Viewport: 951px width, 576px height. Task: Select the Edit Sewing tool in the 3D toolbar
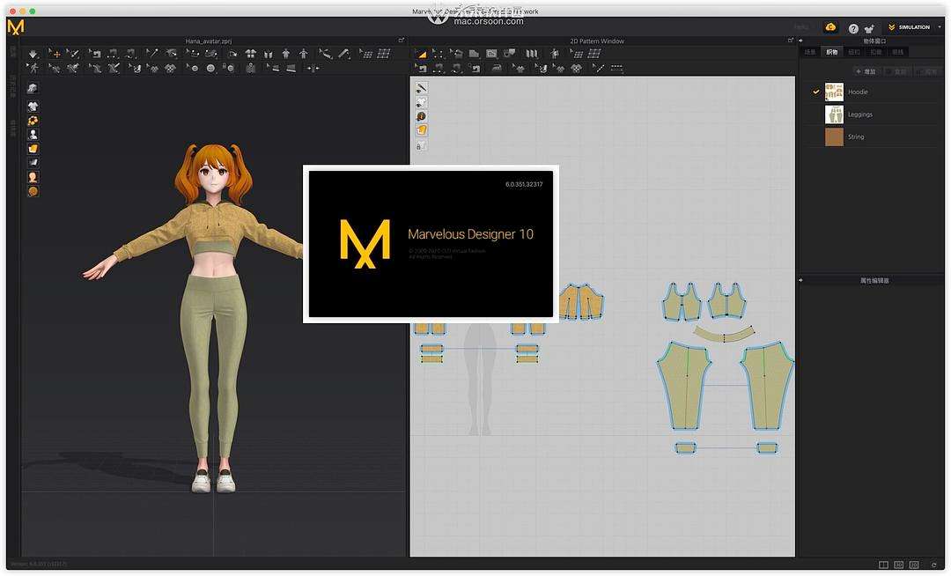tap(95, 54)
